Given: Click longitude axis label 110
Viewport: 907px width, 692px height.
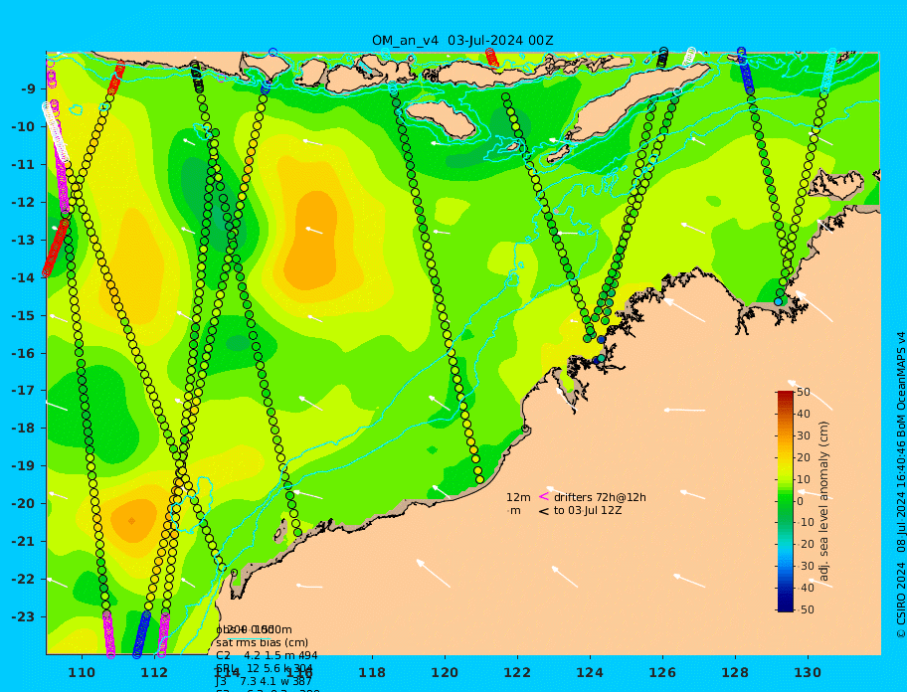Looking at the screenshot, I should pos(83,672).
